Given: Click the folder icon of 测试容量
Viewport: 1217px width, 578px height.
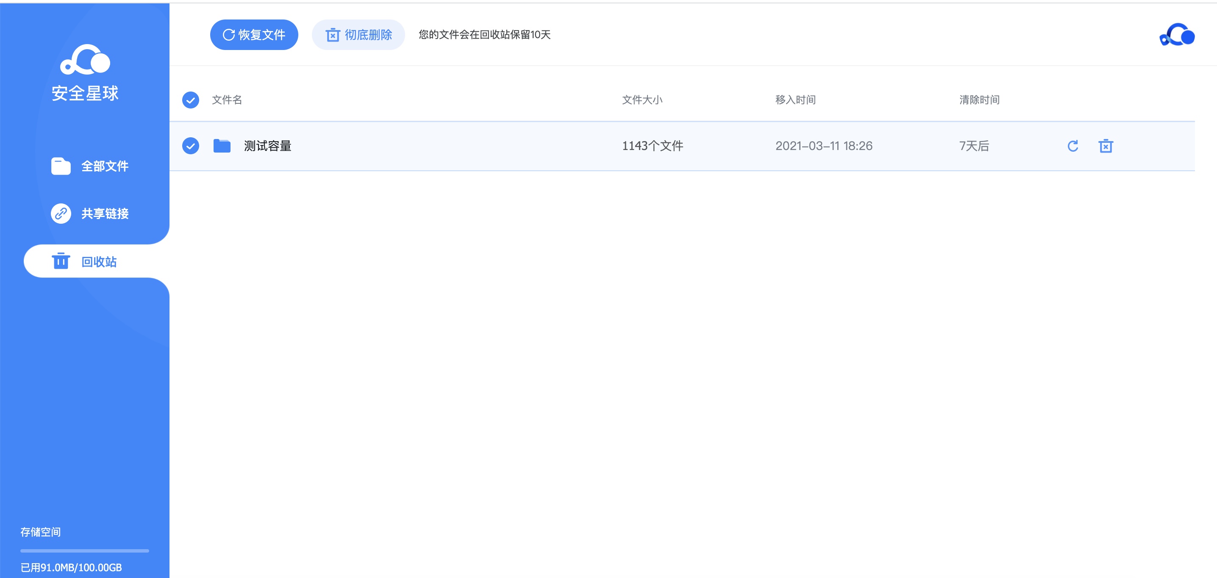Looking at the screenshot, I should pos(222,146).
